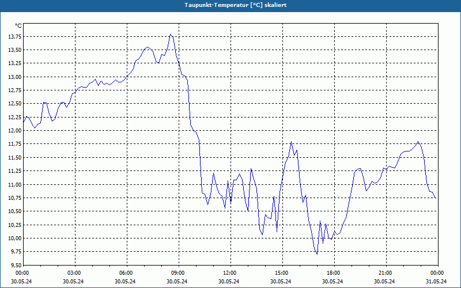
Task: Click the title 'Taupunkt-Temperatur [°C] skaliert'
Action: tap(236, 5)
